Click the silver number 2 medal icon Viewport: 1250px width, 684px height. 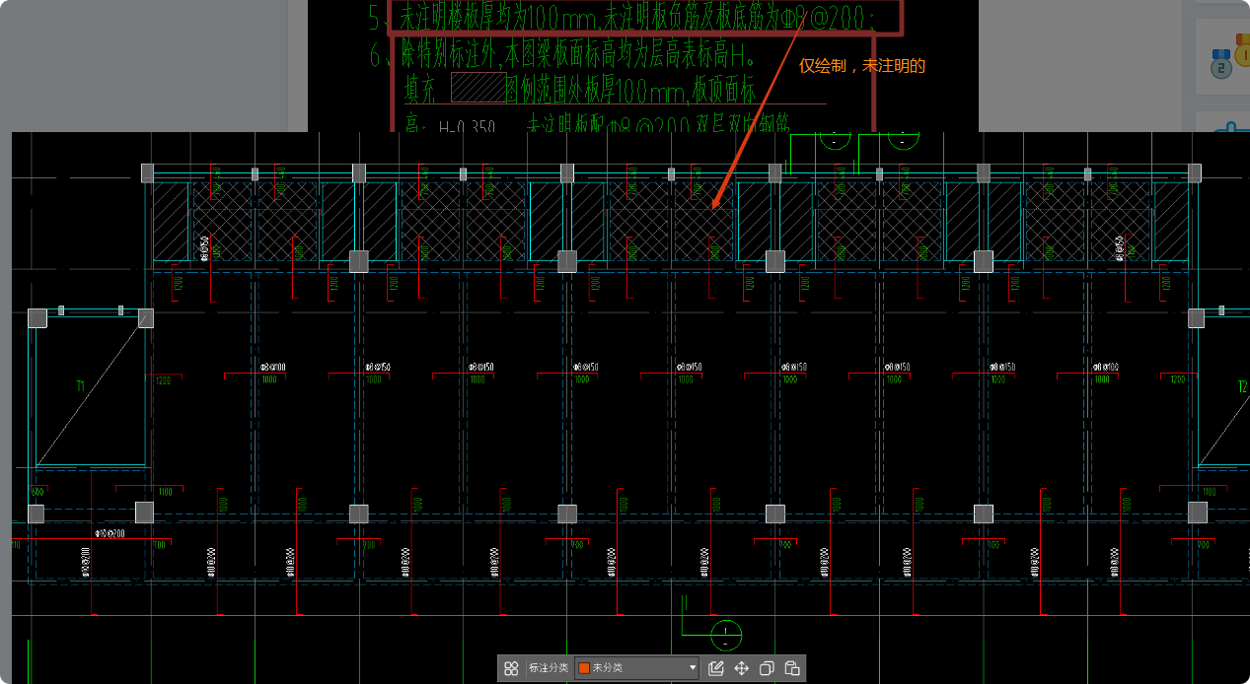coord(1221,64)
